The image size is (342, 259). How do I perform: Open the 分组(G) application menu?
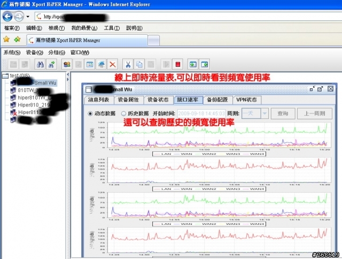57,52
